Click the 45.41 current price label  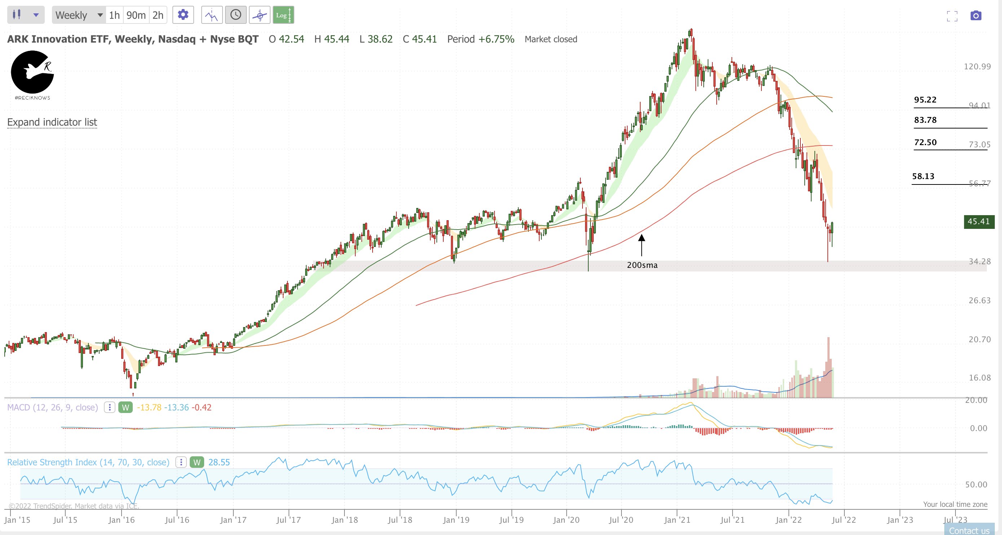[979, 222]
